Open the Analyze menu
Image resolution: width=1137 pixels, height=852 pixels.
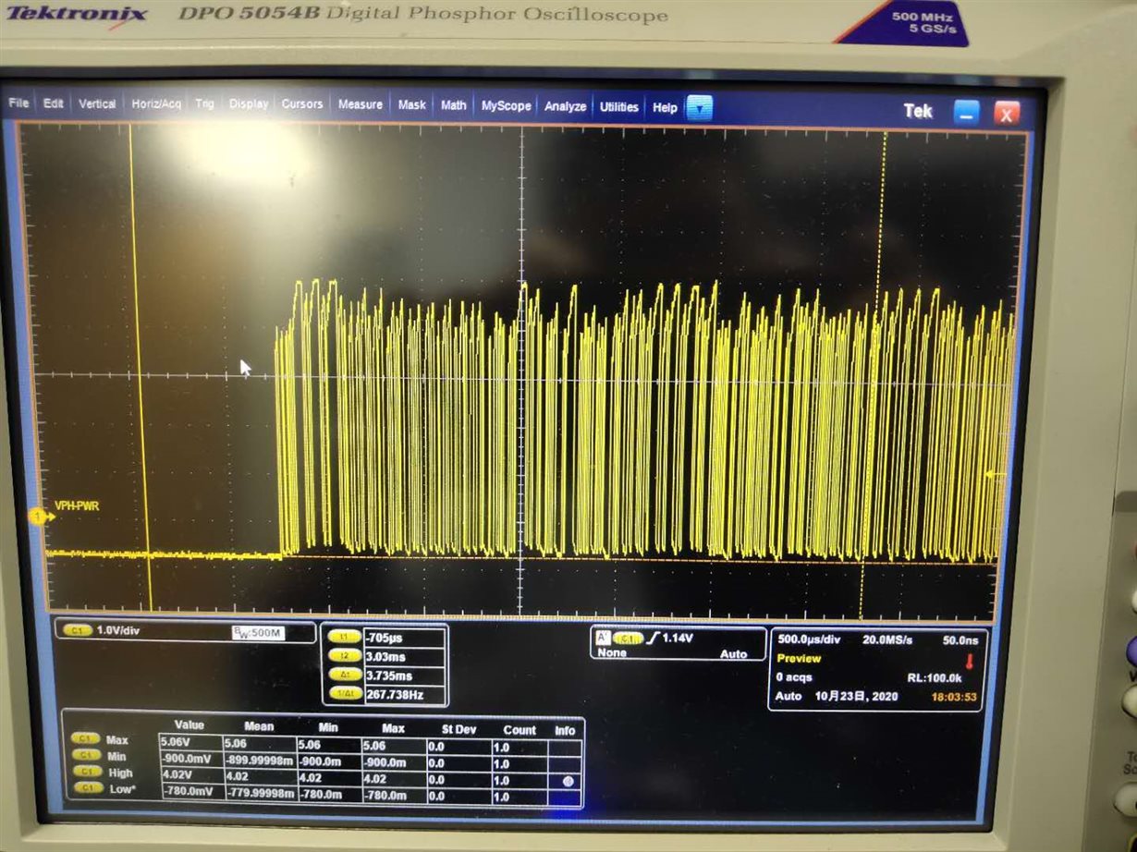pyautogui.click(x=565, y=106)
